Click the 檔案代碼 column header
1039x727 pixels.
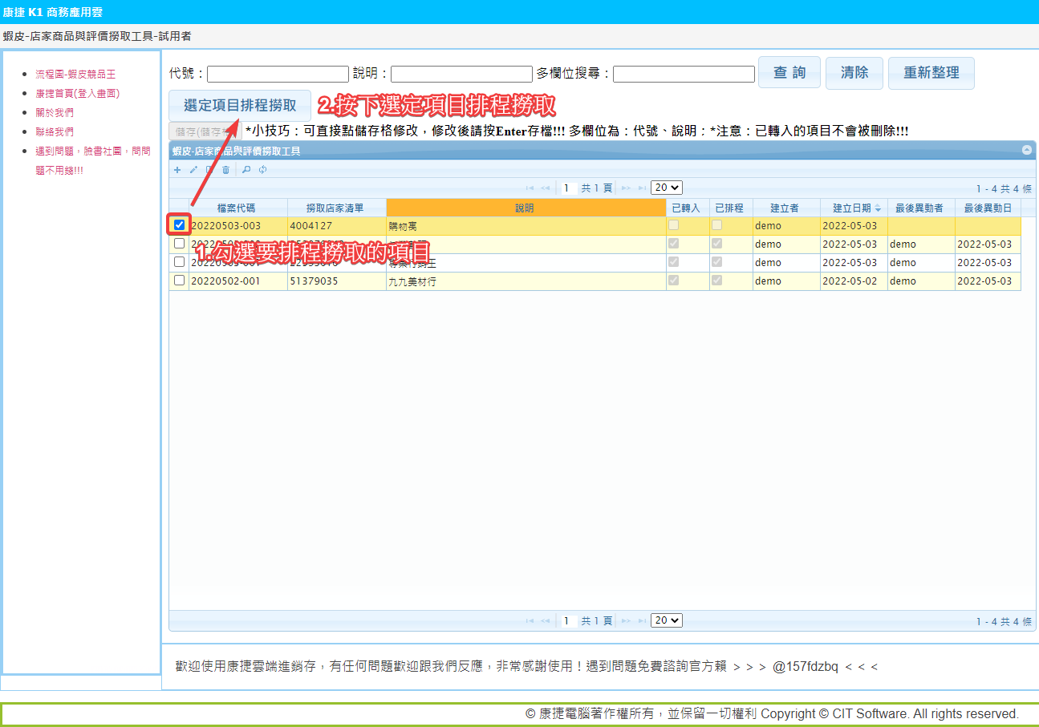click(237, 208)
